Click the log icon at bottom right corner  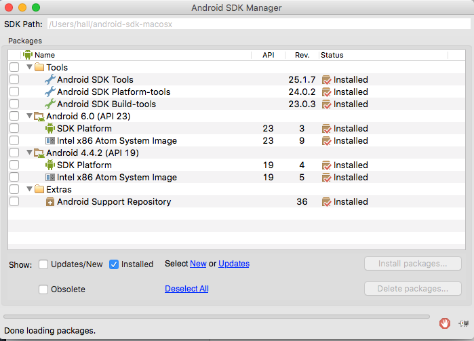tap(465, 323)
